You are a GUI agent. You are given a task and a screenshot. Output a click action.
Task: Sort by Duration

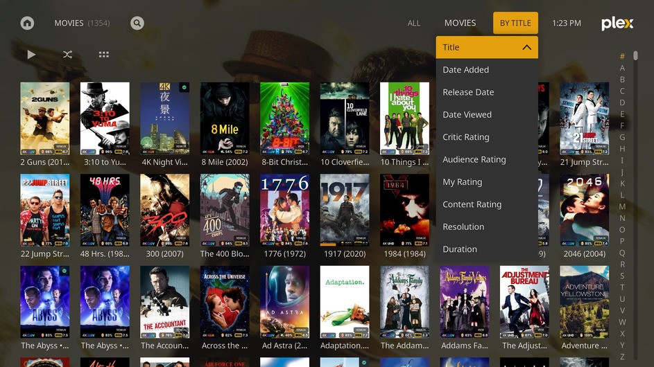coord(487,249)
